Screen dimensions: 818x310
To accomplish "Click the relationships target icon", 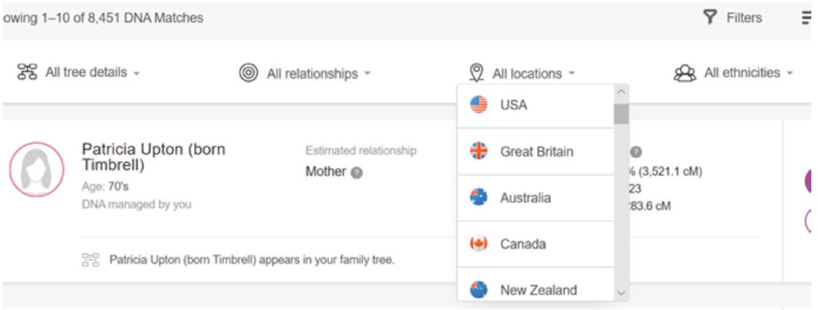I will pyautogui.click(x=248, y=73).
